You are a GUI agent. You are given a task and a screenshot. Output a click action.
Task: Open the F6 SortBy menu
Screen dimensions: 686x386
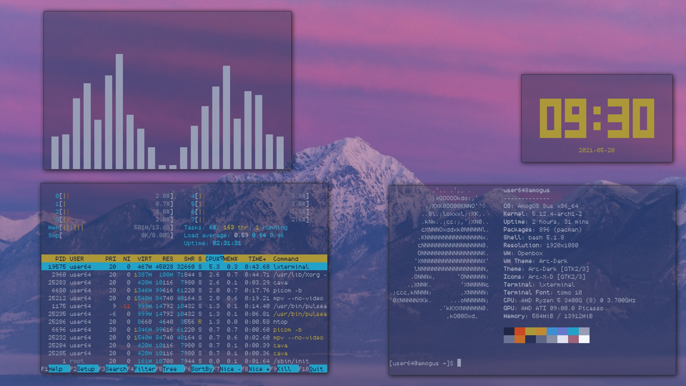click(x=202, y=369)
